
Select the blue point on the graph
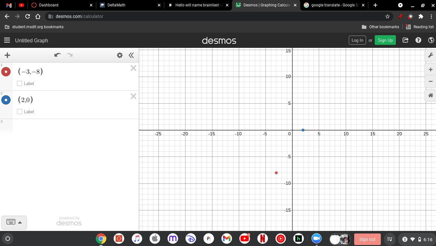click(303, 130)
